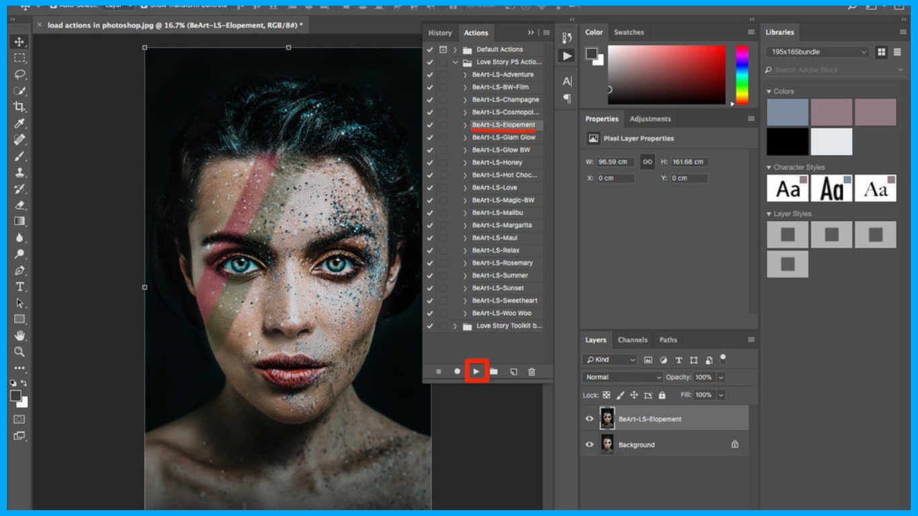Image resolution: width=918 pixels, height=516 pixels.
Task: Select the BeArt-LS-Woo Woo action
Action: coord(502,313)
